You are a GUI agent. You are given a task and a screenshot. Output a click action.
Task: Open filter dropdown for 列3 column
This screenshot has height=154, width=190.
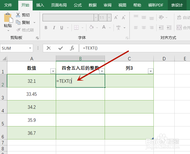(x=151, y=71)
